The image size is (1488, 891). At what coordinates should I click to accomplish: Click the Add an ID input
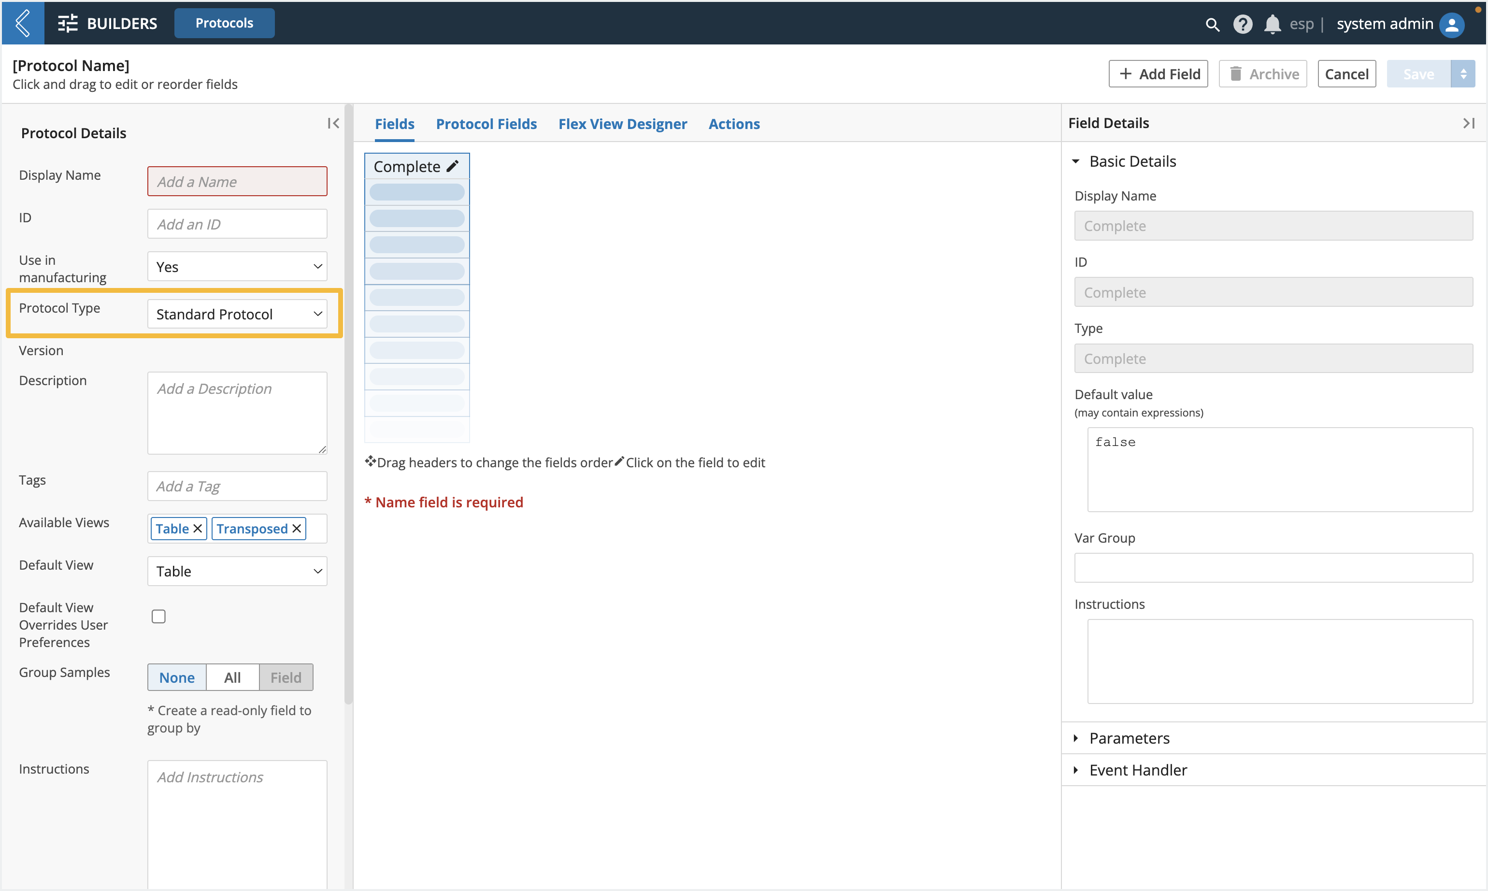coord(237,224)
